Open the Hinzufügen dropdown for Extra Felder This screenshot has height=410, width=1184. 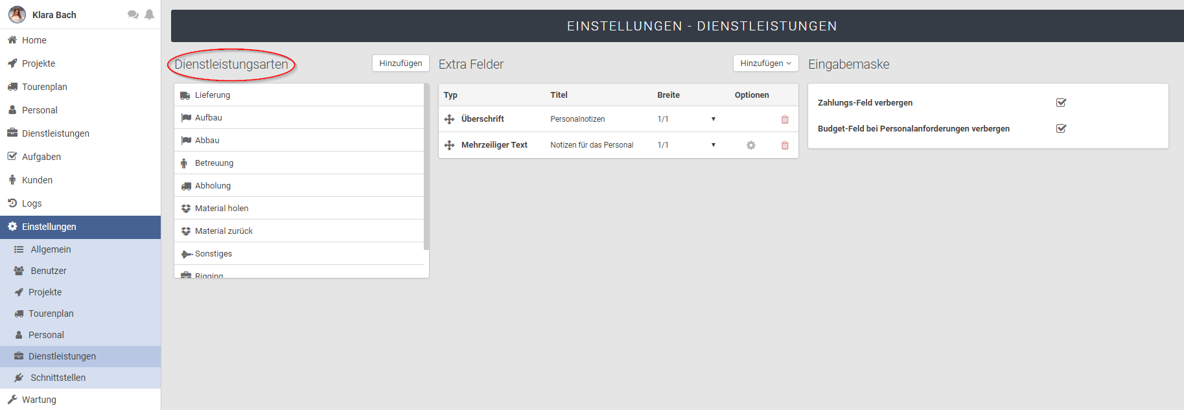[765, 63]
